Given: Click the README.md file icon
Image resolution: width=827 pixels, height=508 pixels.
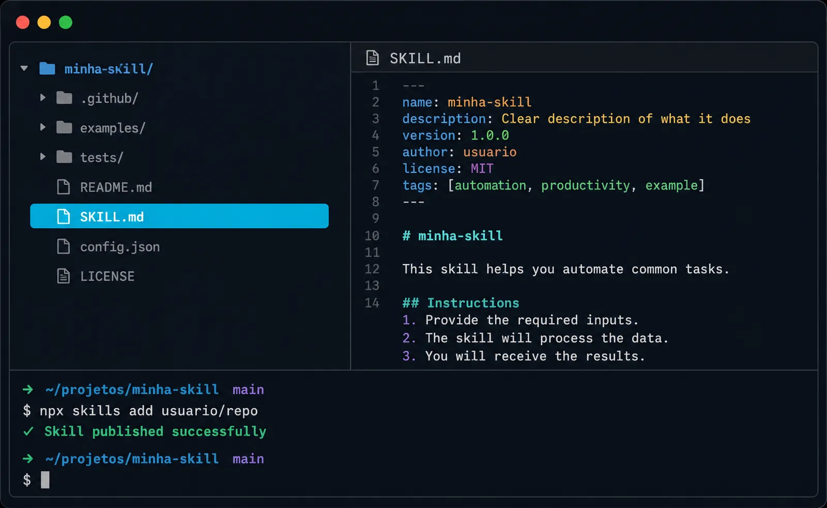Looking at the screenshot, I should [x=63, y=187].
